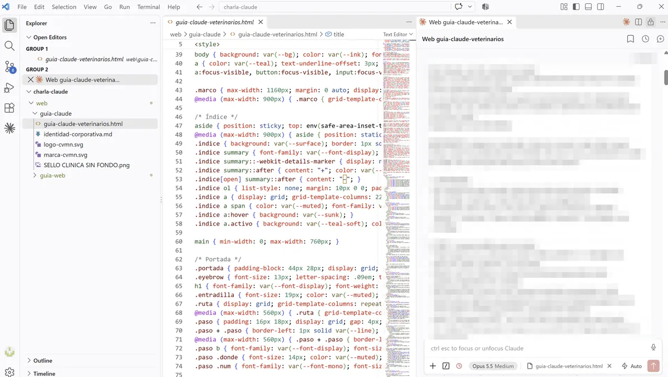This screenshot has height=377, width=668.
Task: Open the Help menu
Action: click(x=174, y=7)
